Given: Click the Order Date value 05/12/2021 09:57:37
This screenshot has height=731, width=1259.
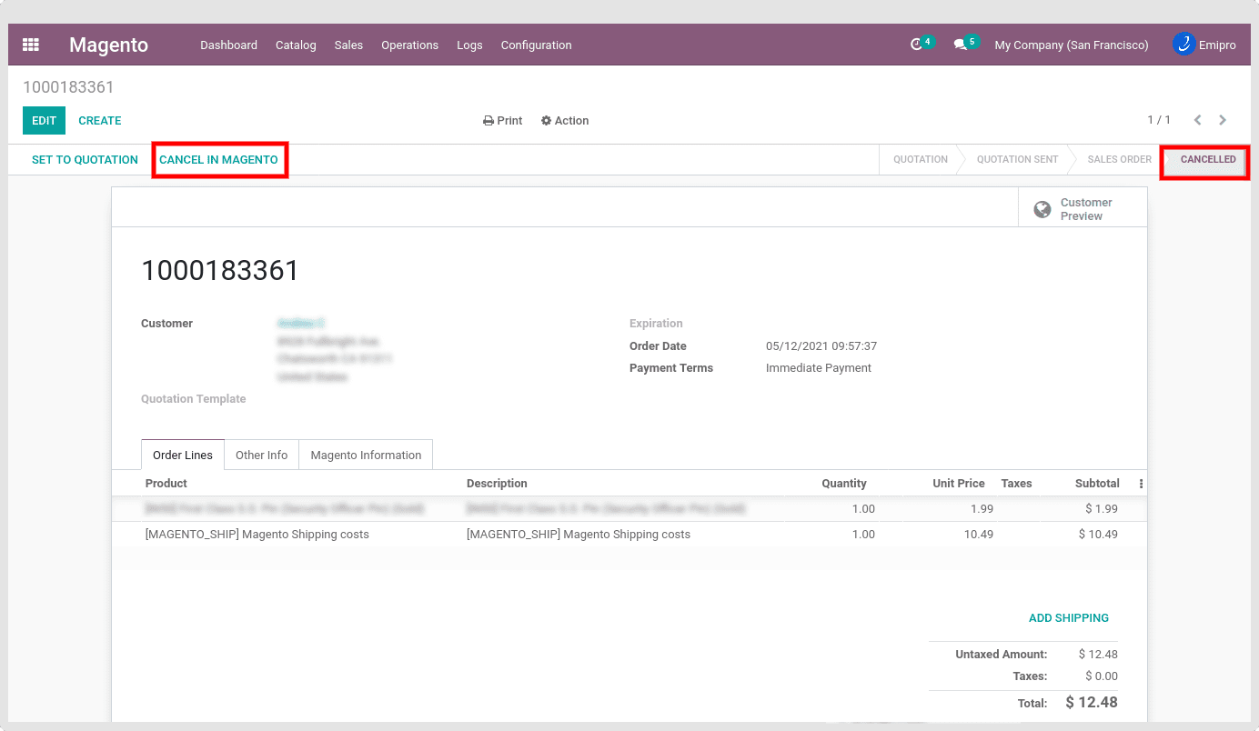Looking at the screenshot, I should (x=821, y=346).
